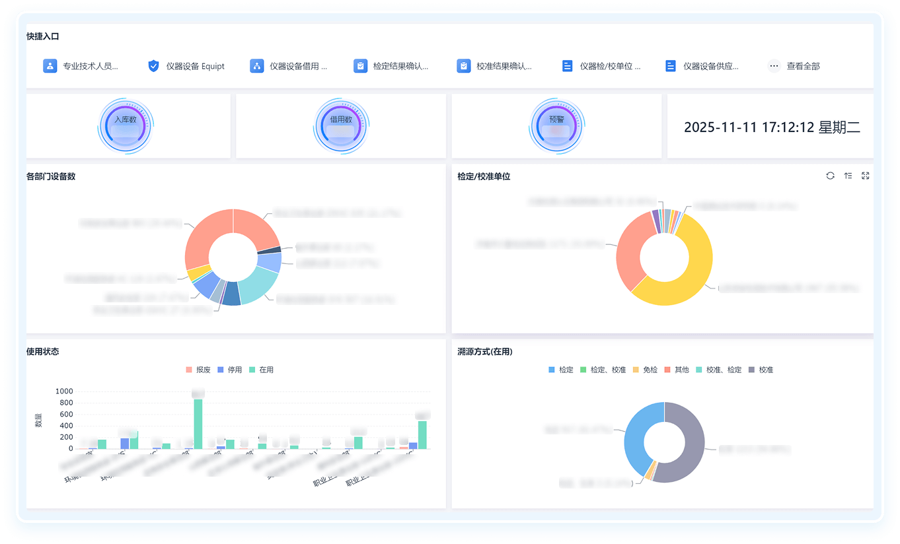Click the 专业技术人员 shortcut icon

(x=50, y=66)
